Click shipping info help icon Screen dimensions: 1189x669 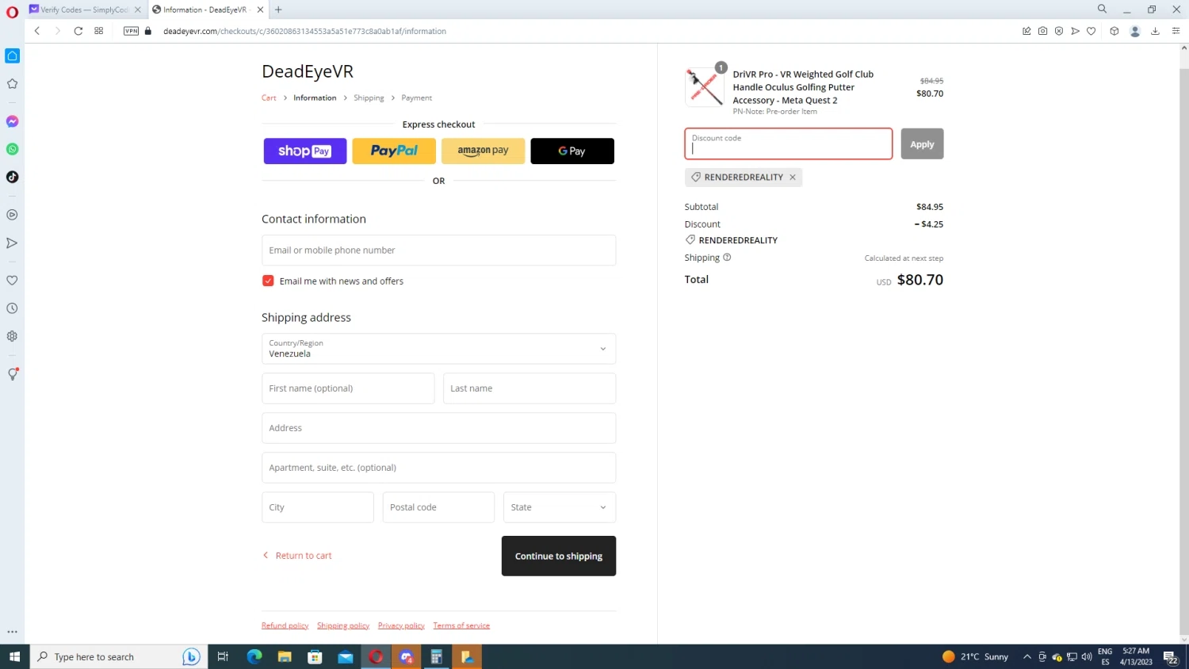coord(727,258)
